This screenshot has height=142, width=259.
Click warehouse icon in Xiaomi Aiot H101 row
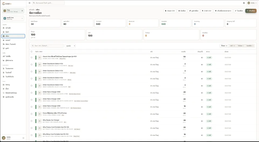(x=151, y=58)
